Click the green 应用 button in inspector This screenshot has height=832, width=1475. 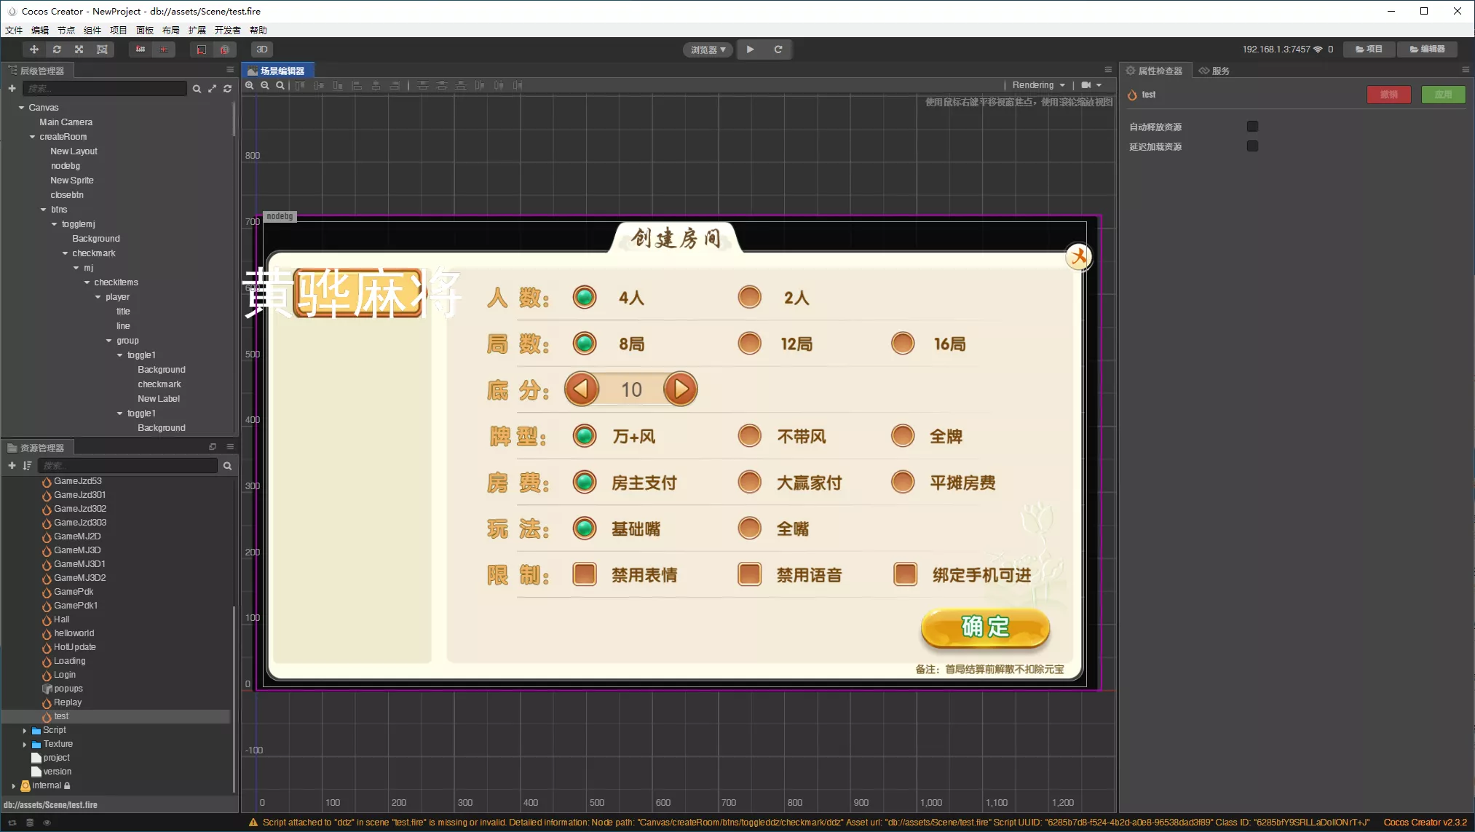pos(1442,95)
